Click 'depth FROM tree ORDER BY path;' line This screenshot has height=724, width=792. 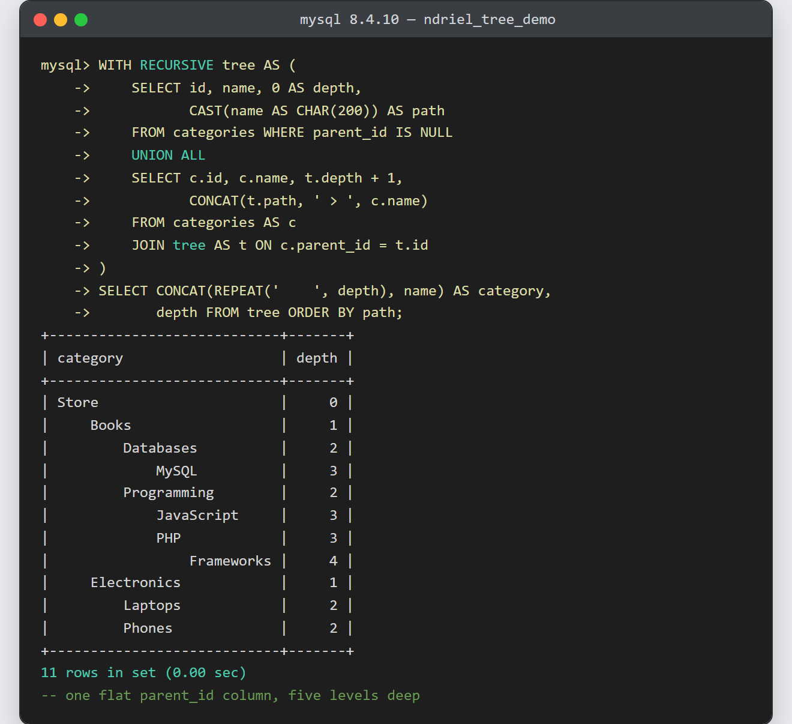click(x=280, y=313)
